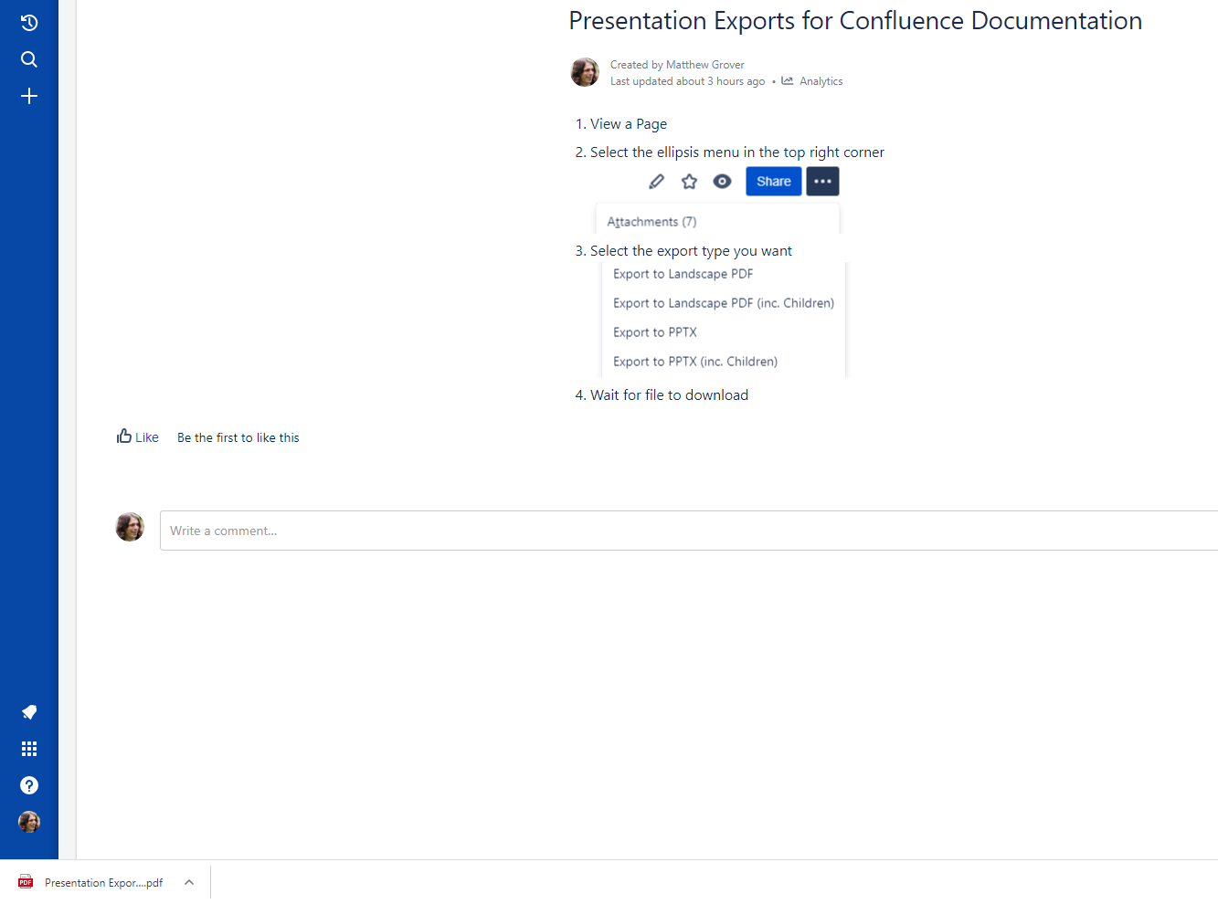Click the star favourite icon
Image resolution: width=1218 pixels, height=904 pixels.
[689, 182]
